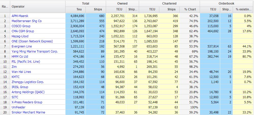
Task: Select the orderbook TEU value 1,140
Action: (x=215, y=82)
